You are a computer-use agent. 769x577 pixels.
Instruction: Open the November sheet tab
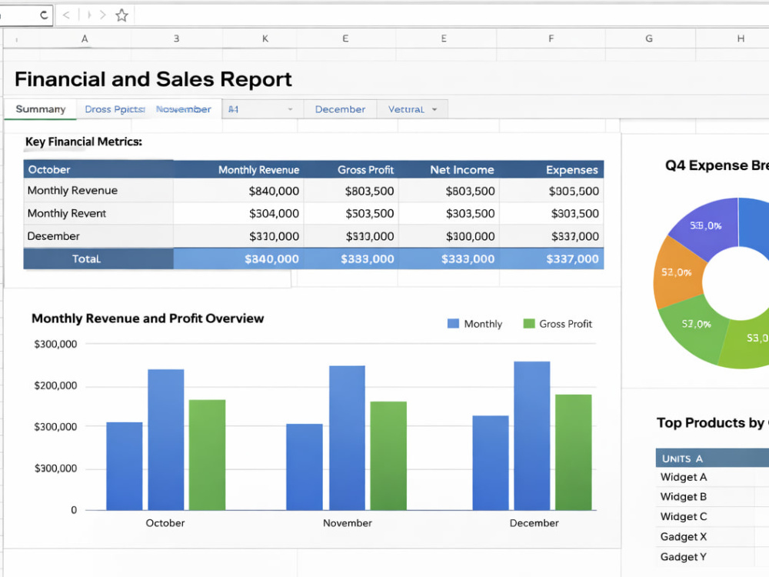pyautogui.click(x=184, y=109)
